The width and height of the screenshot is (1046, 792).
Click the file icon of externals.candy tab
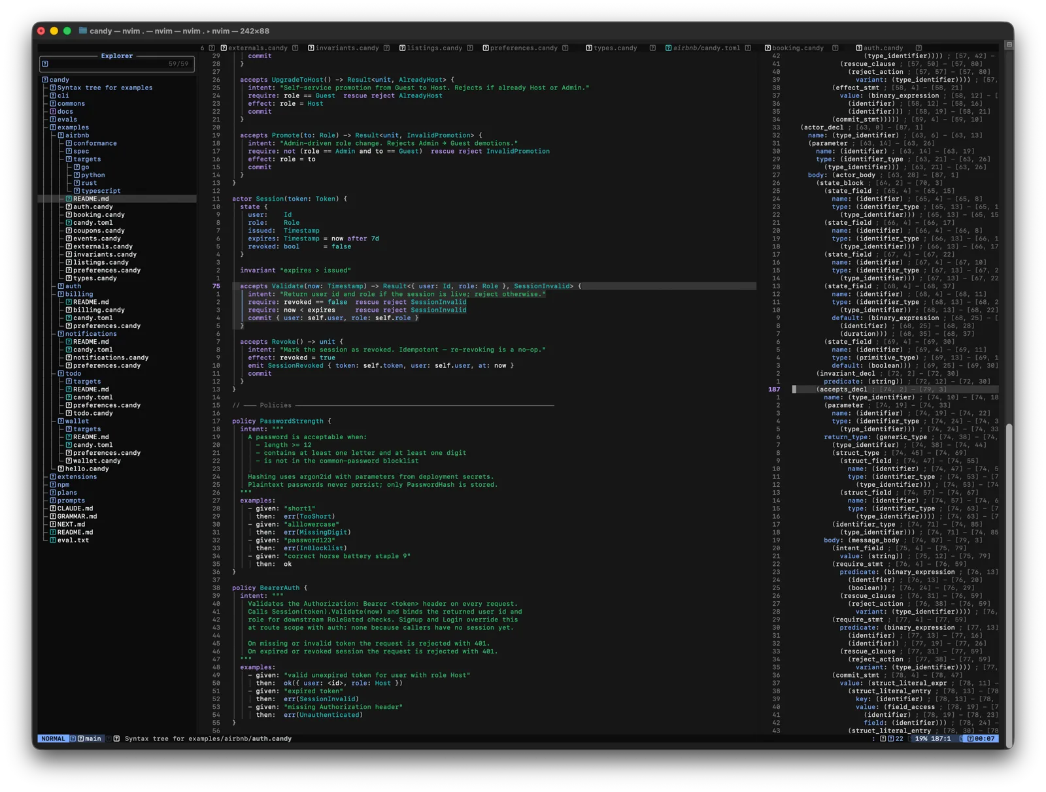[224, 48]
